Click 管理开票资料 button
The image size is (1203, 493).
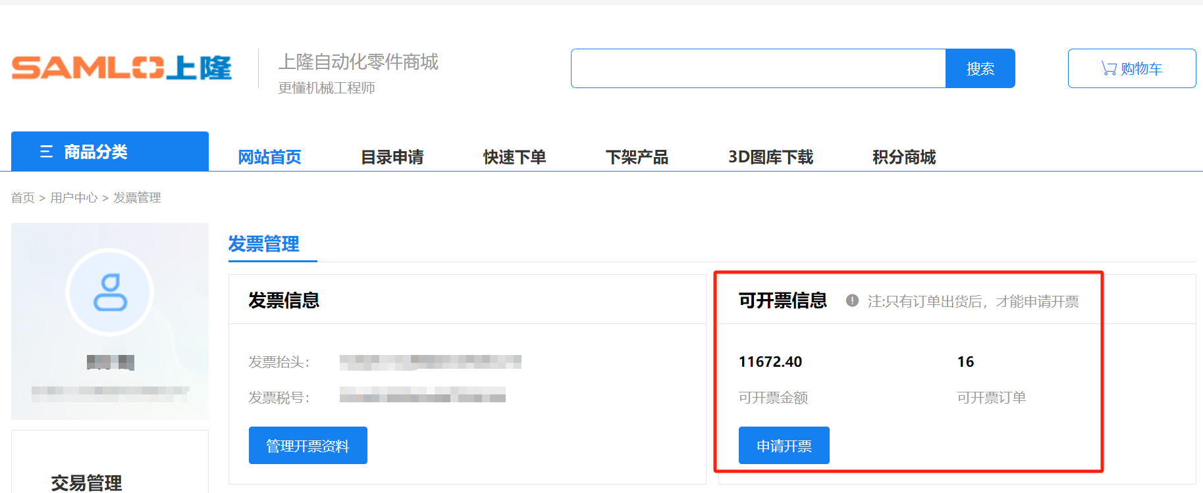[307, 446]
